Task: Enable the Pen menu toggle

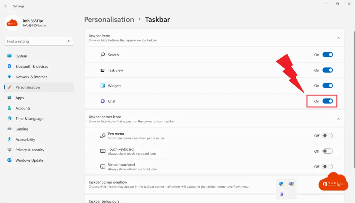Action: (x=328, y=136)
